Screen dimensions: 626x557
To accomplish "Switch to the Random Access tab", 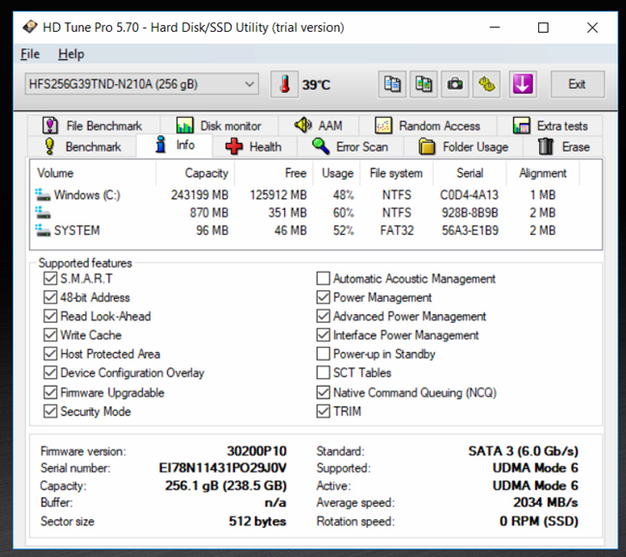I will [x=428, y=126].
